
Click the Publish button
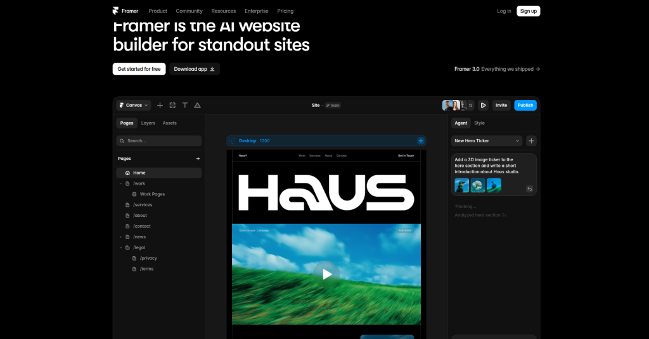tap(525, 105)
